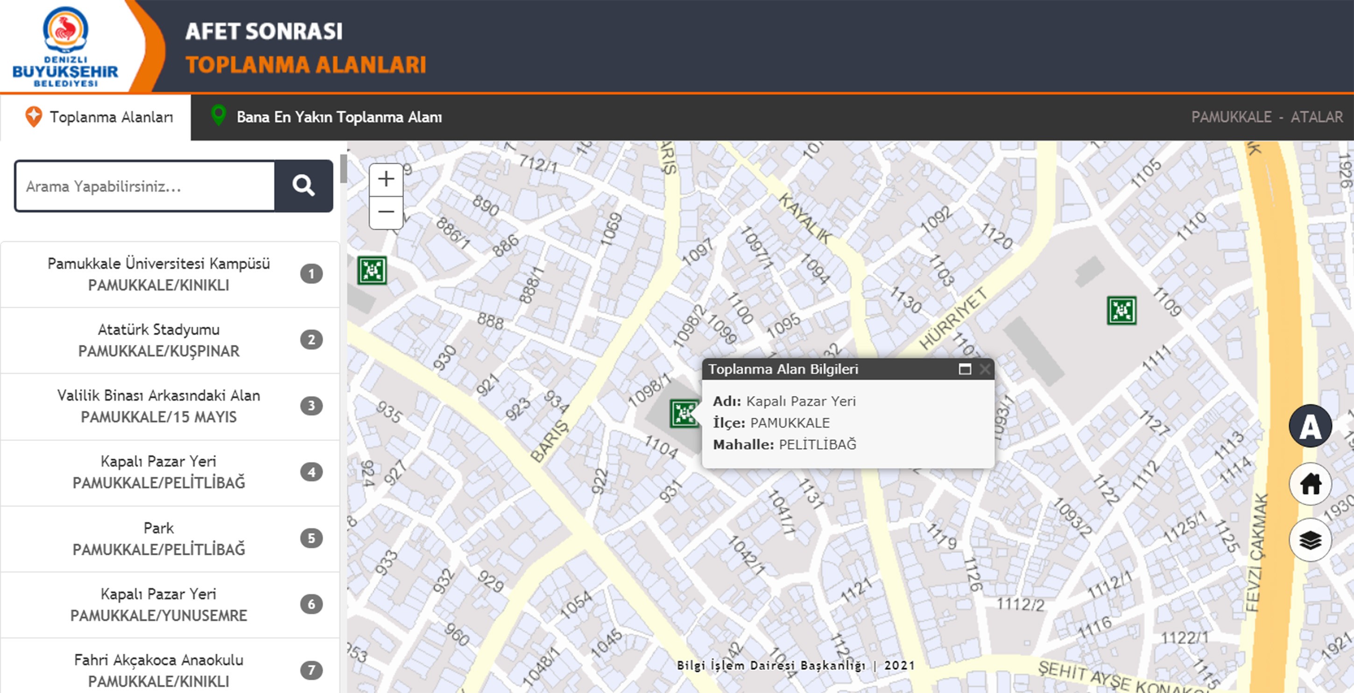Viewport: 1354px width, 693px height.
Task: Focus the Arama Yapabilirsiniz search field
Action: point(145,186)
